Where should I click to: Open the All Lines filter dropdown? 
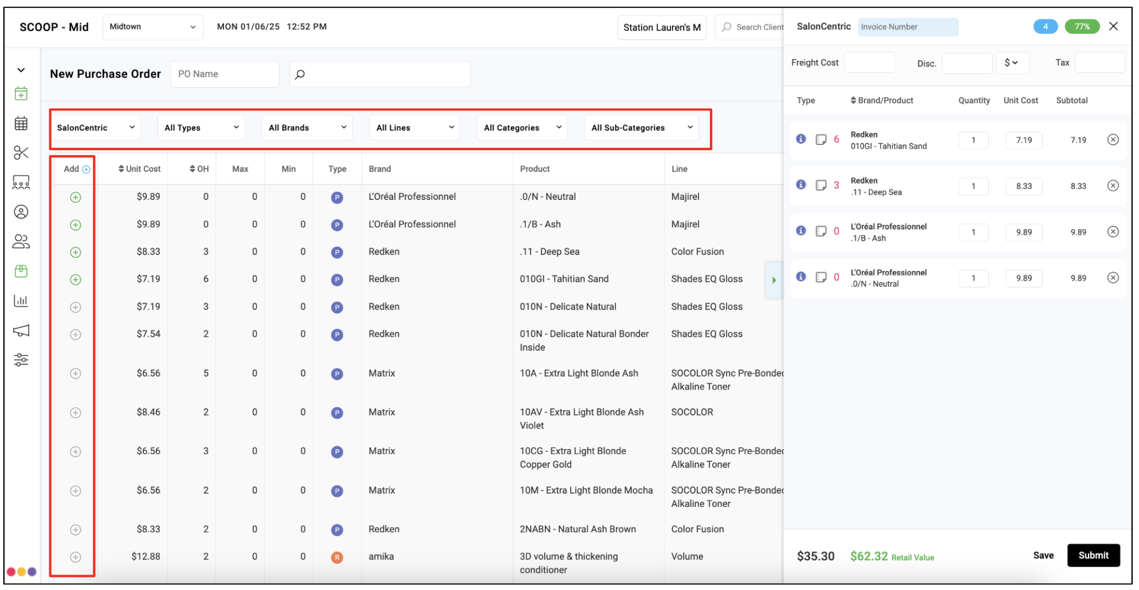[x=415, y=128]
